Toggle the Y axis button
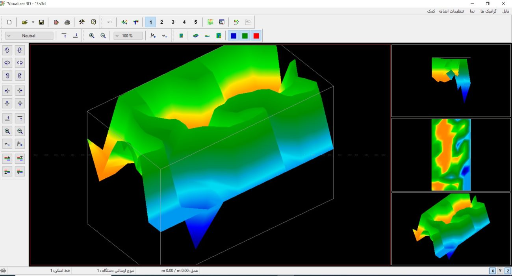 click(500, 271)
